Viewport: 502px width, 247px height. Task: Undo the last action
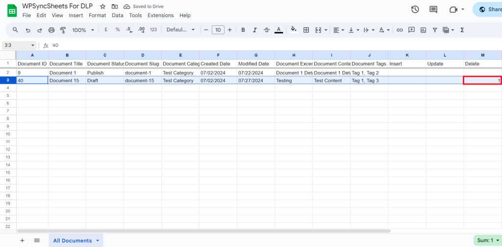28,30
